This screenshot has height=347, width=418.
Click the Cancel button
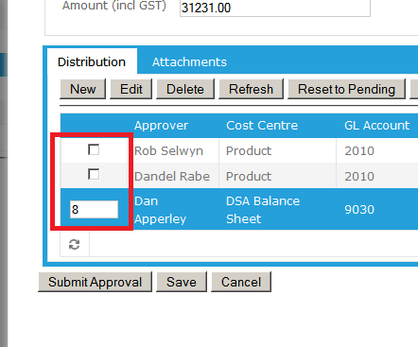241,282
